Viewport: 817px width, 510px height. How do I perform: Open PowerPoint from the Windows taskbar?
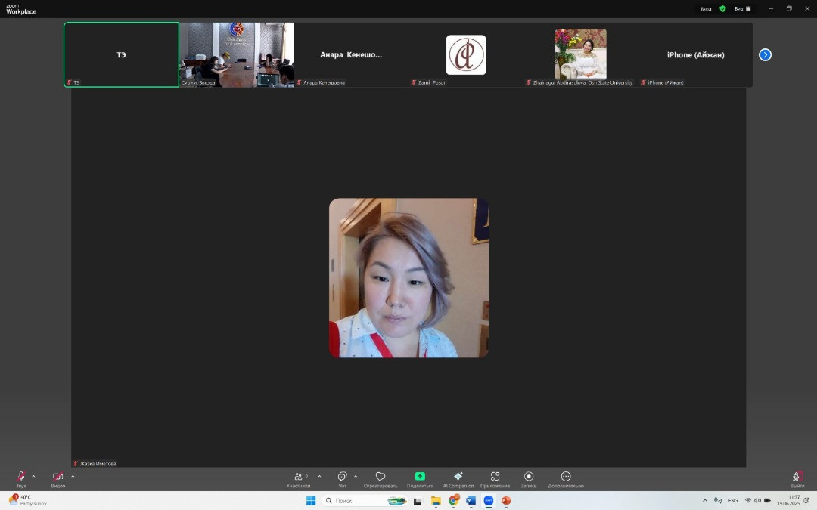click(x=505, y=500)
